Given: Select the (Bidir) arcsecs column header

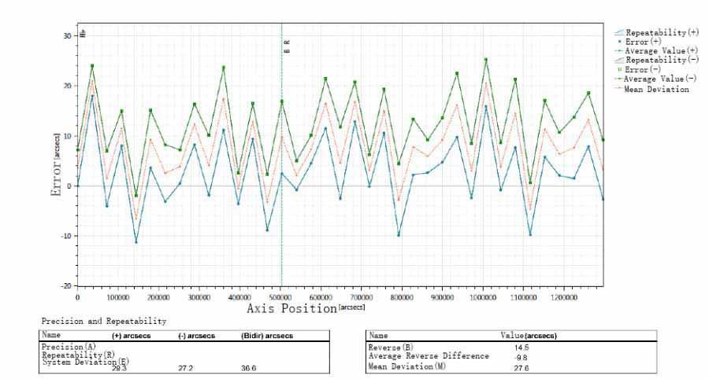Looking at the screenshot, I should point(267,336).
